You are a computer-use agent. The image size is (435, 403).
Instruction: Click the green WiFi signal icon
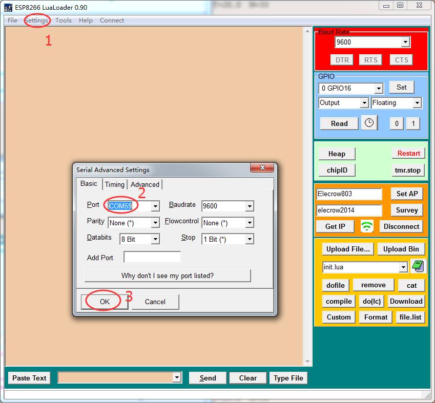367,226
